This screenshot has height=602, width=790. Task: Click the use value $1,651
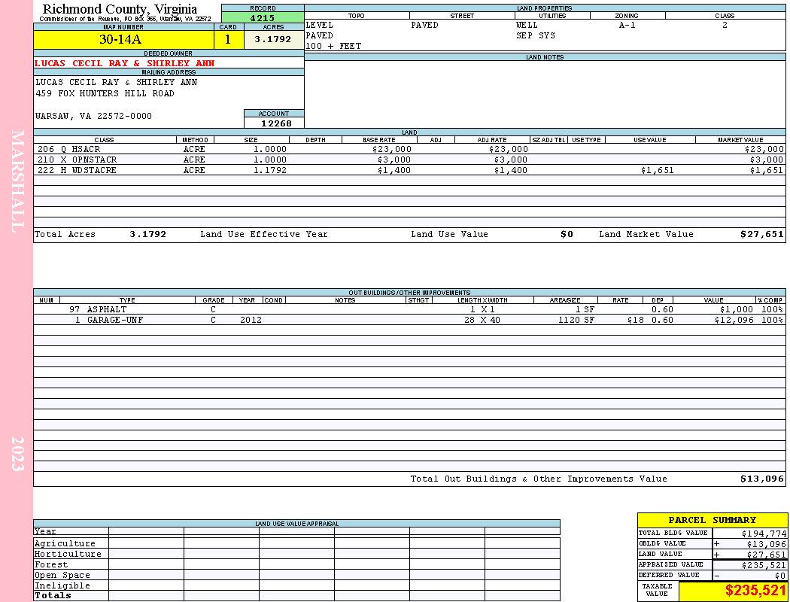click(657, 170)
